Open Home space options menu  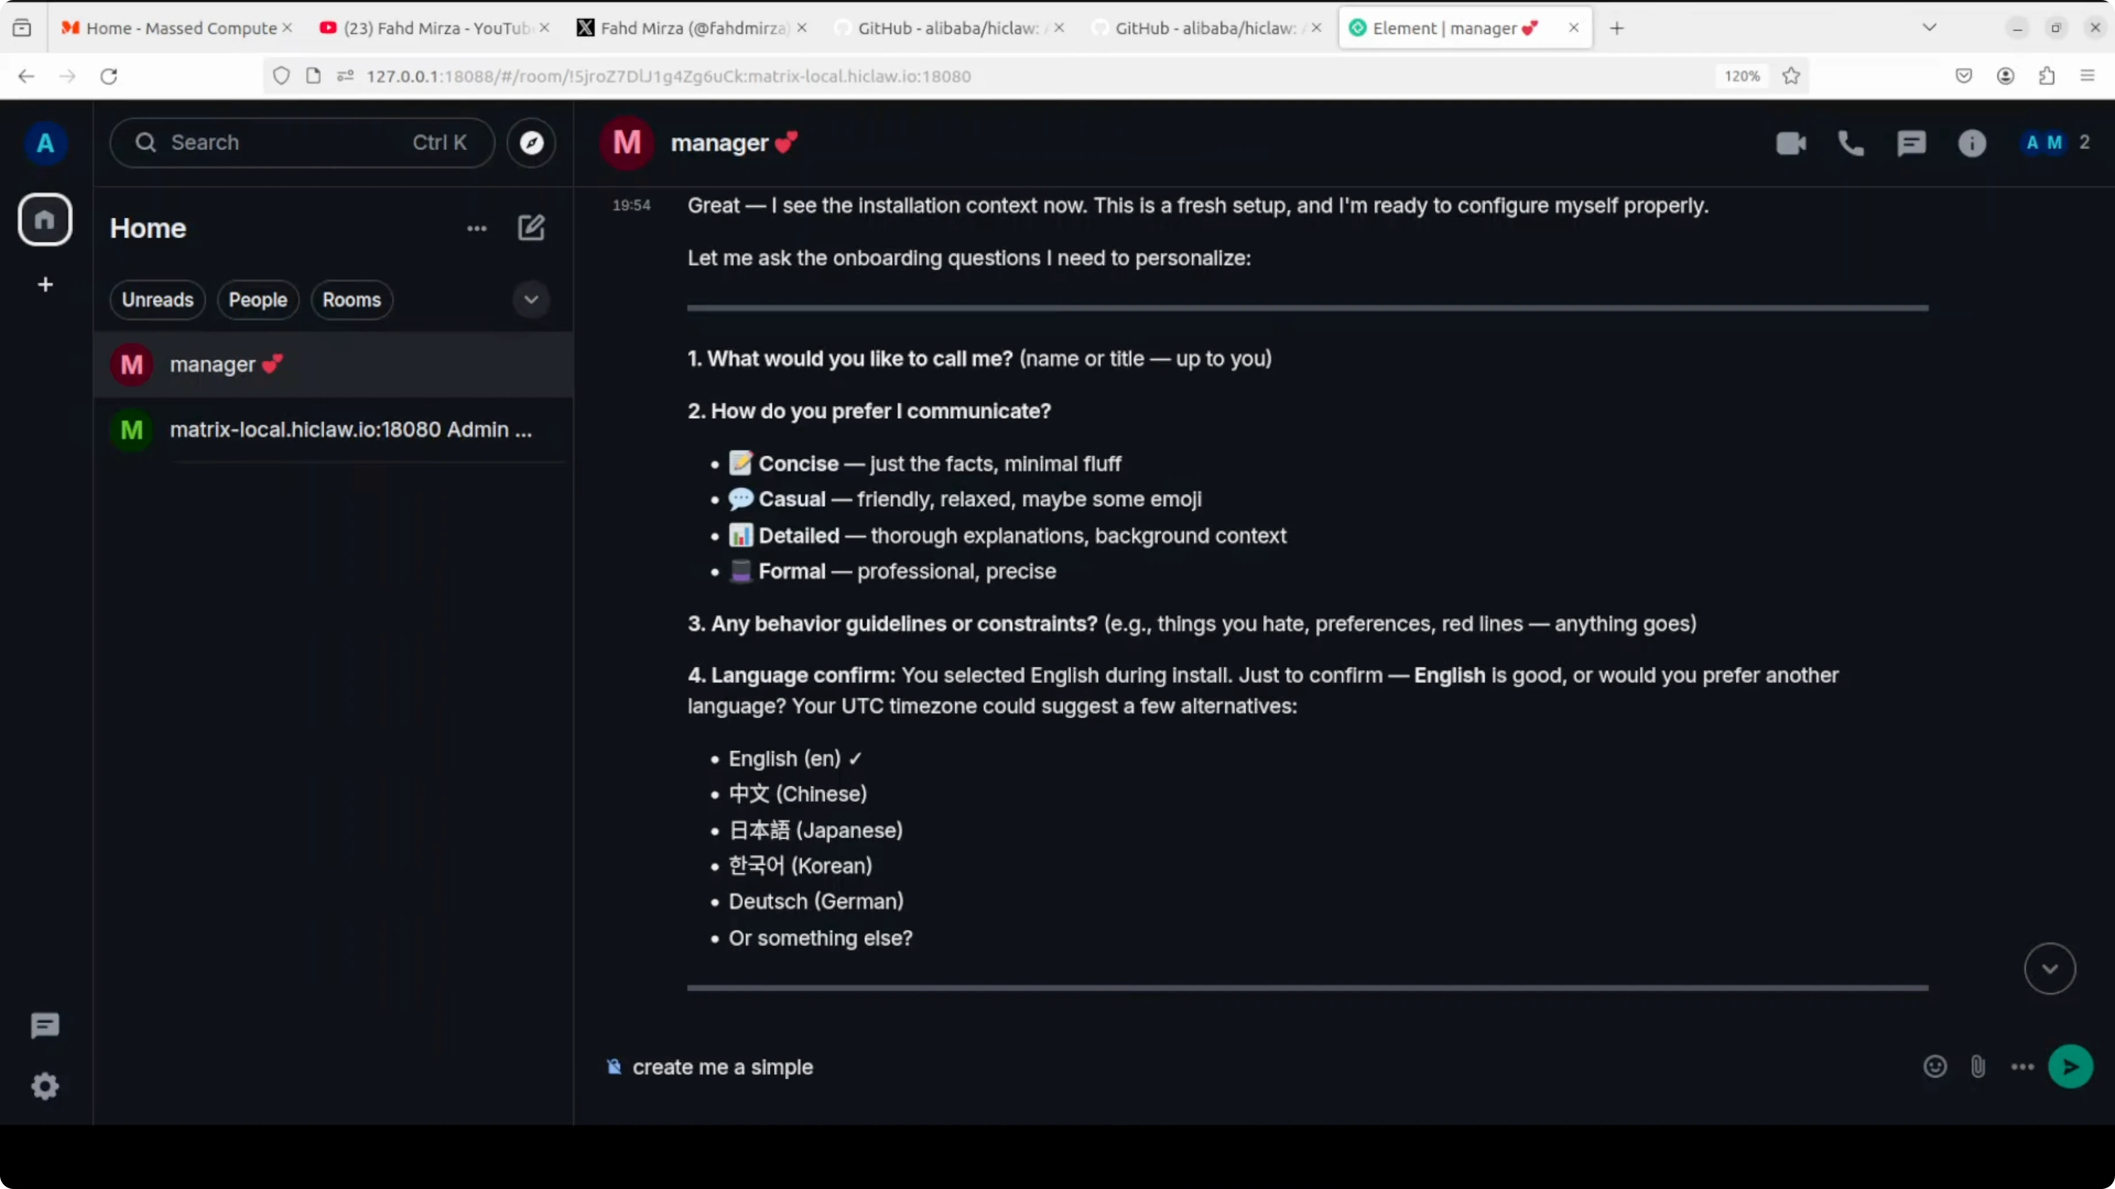coord(476,227)
